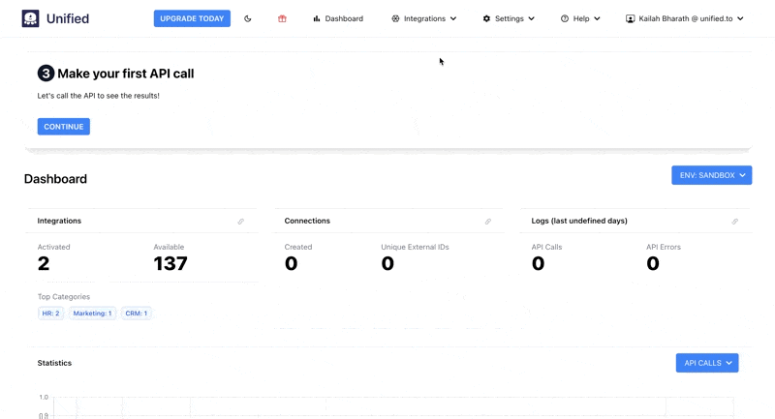Open the red gift icon
The width and height of the screenshot is (775, 419).
click(x=282, y=18)
